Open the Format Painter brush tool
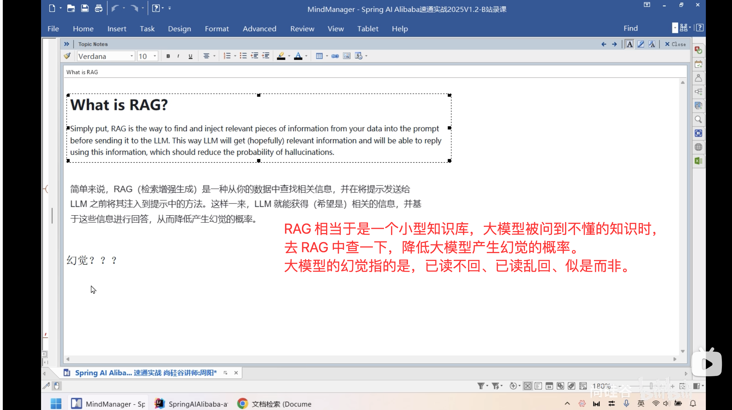732x410 pixels. [x=67, y=56]
